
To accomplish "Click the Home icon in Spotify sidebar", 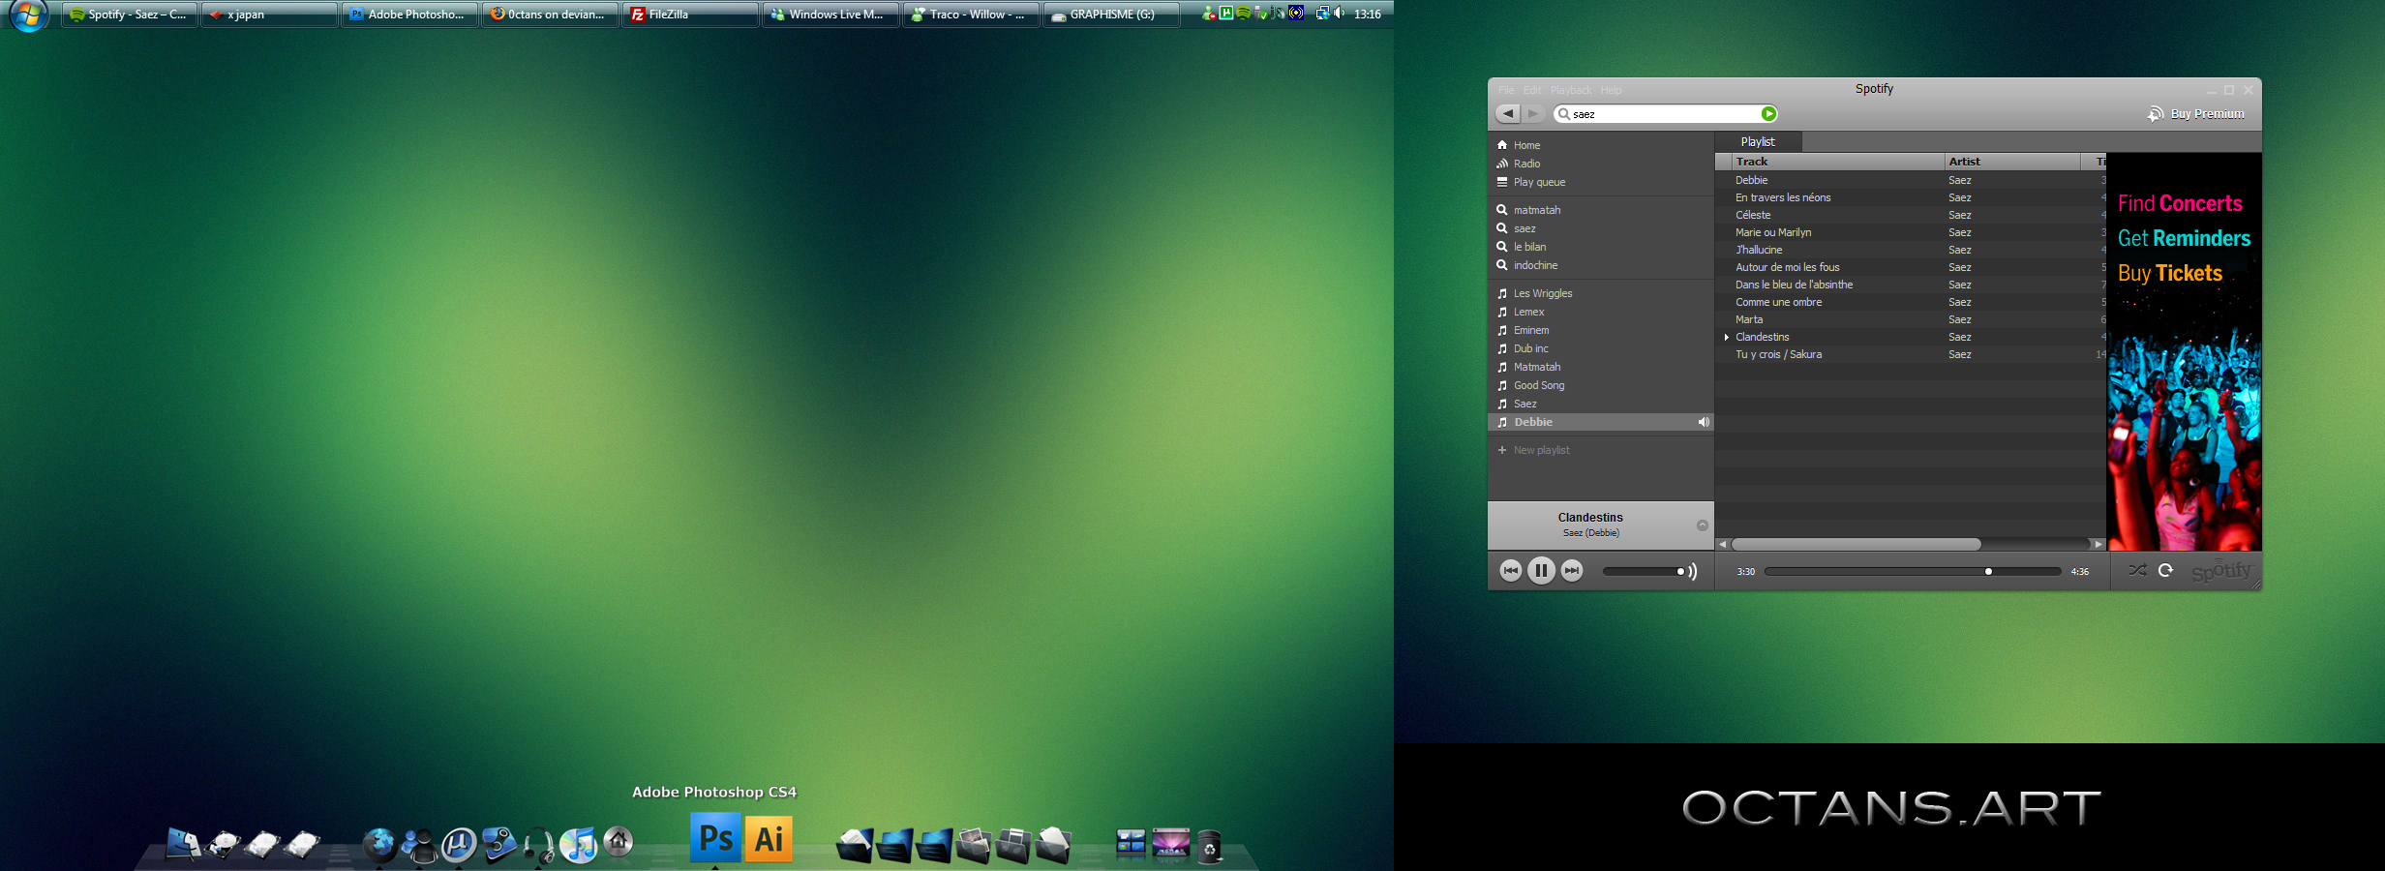I will tap(1502, 145).
